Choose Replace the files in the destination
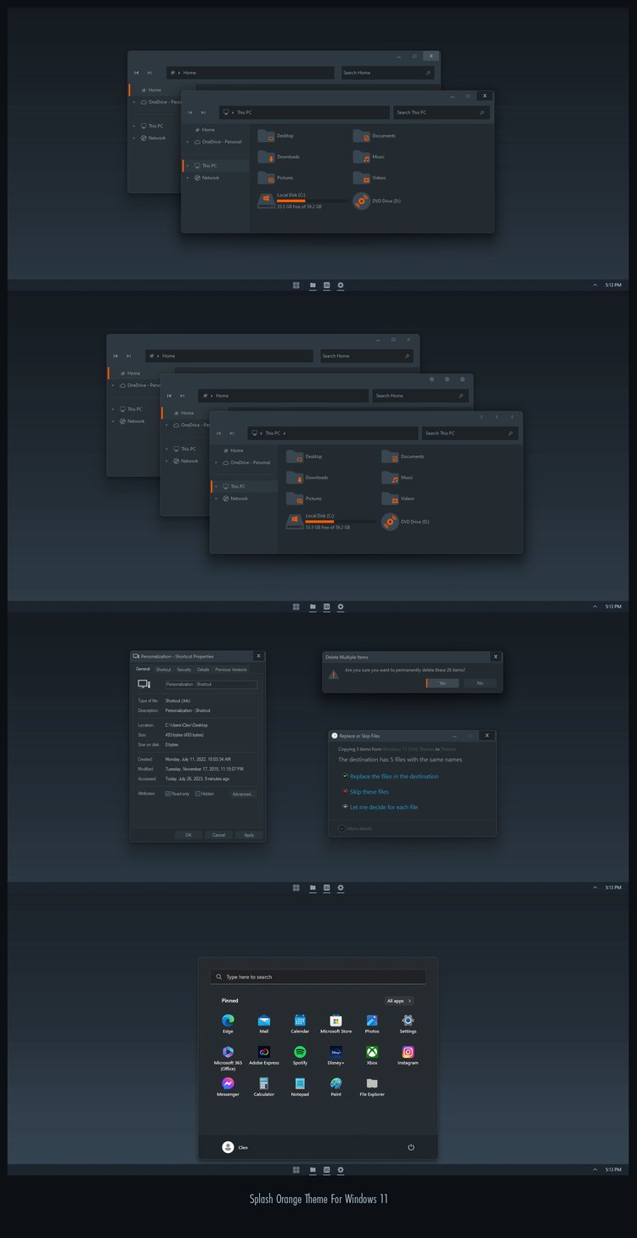This screenshot has height=1238, width=637. tap(394, 776)
